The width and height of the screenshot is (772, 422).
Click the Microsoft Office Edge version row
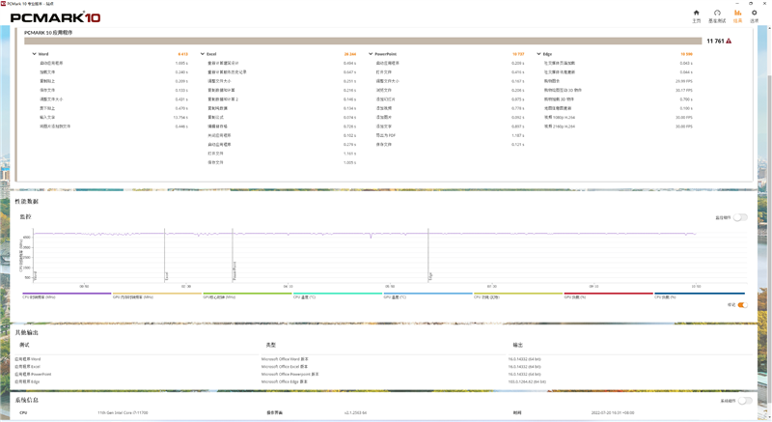pos(284,381)
